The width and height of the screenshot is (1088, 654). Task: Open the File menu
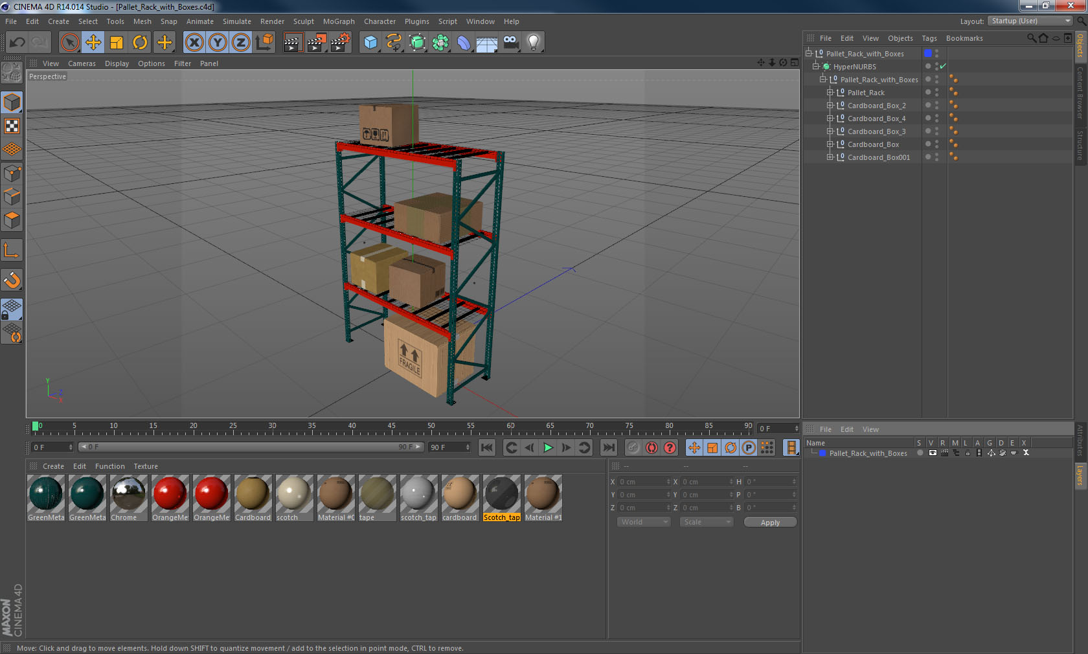(x=11, y=21)
